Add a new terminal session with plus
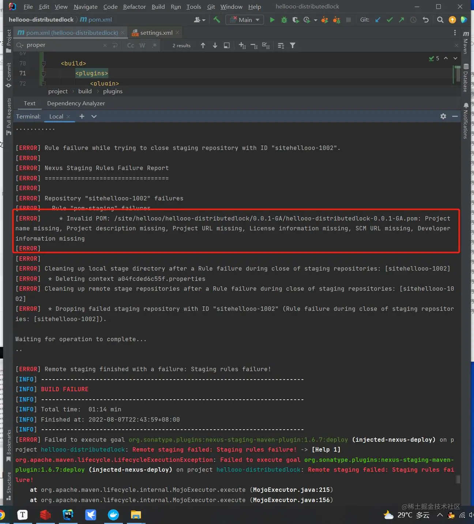474x524 pixels. [82, 116]
